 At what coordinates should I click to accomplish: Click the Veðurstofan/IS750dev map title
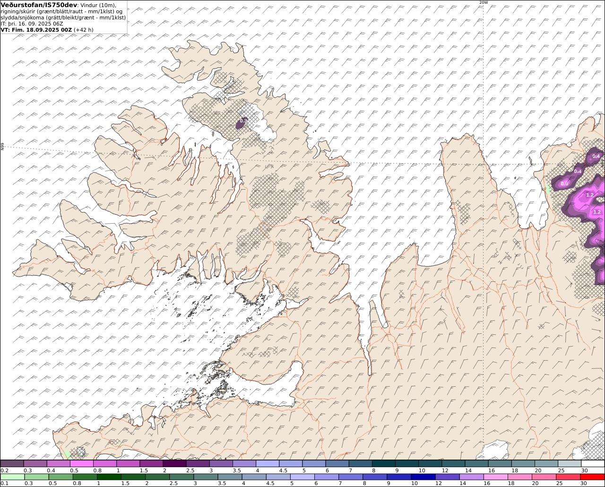pyautogui.click(x=39, y=5)
